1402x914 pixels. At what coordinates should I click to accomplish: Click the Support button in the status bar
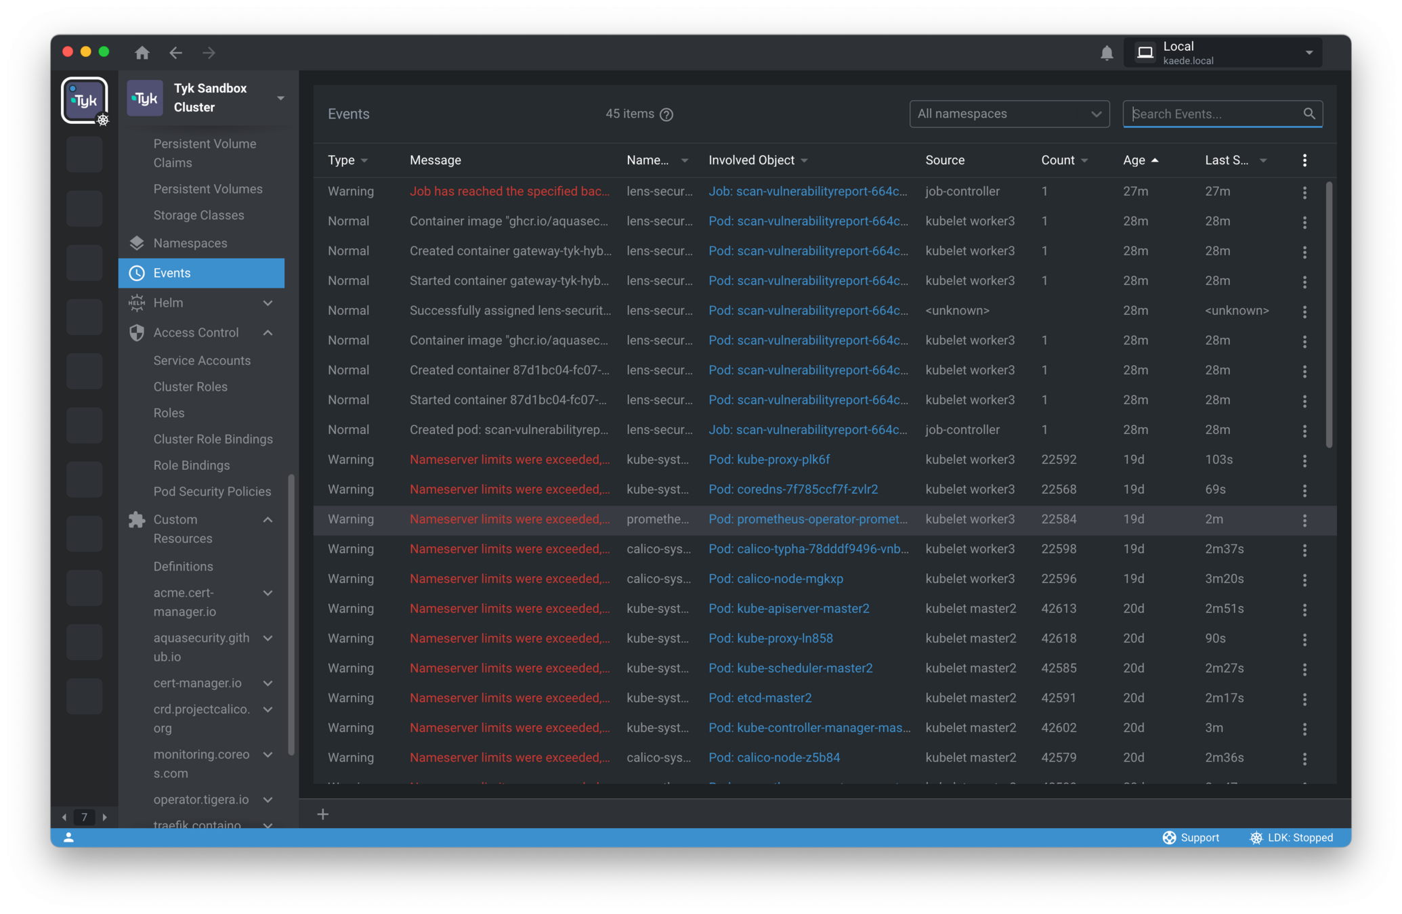point(1191,837)
